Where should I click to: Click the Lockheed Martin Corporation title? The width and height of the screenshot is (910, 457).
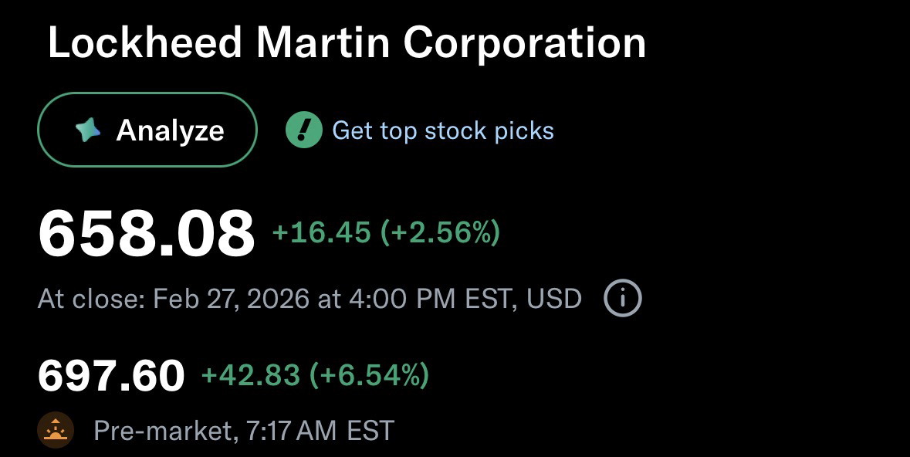[x=347, y=43]
